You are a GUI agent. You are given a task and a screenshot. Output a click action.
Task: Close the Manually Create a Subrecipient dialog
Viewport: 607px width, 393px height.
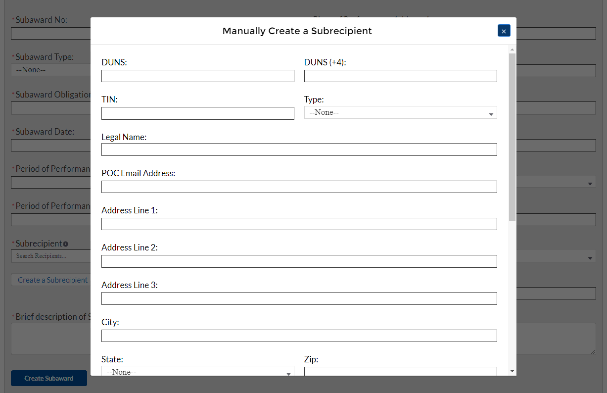504,31
